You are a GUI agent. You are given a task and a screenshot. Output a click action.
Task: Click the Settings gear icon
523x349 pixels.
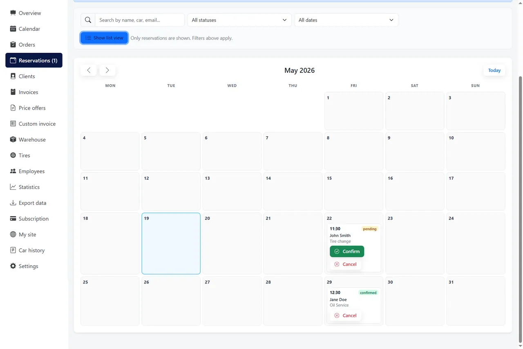click(13, 266)
